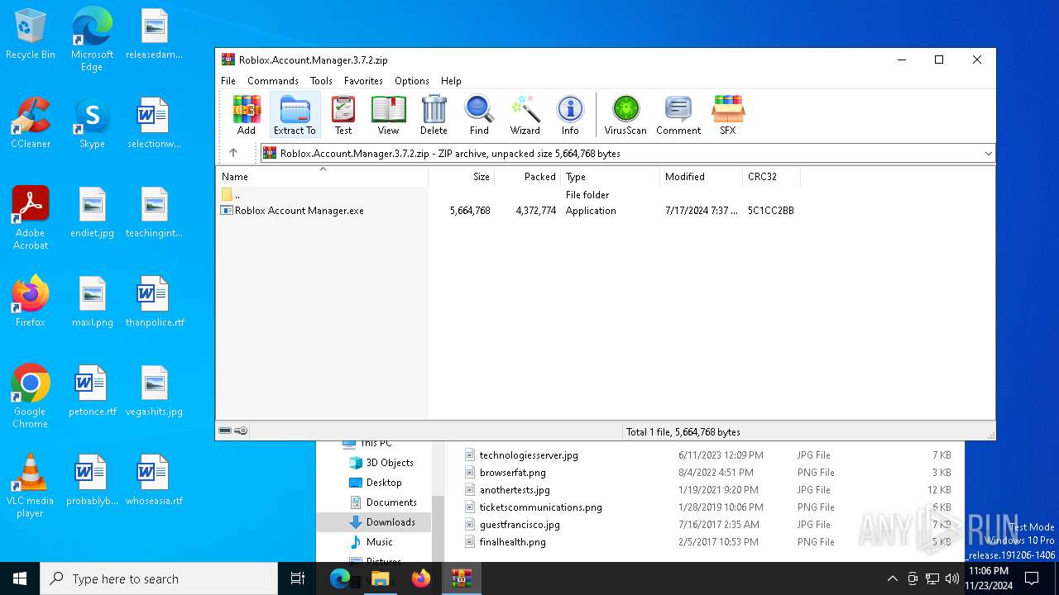
Task: Open Task View from the taskbar
Action: (298, 578)
